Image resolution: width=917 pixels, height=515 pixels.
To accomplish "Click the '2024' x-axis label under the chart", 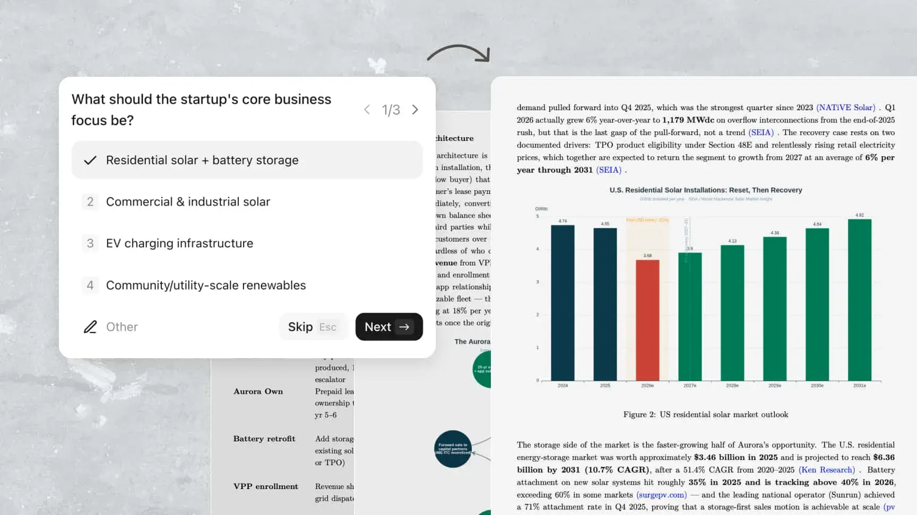I will pos(563,386).
